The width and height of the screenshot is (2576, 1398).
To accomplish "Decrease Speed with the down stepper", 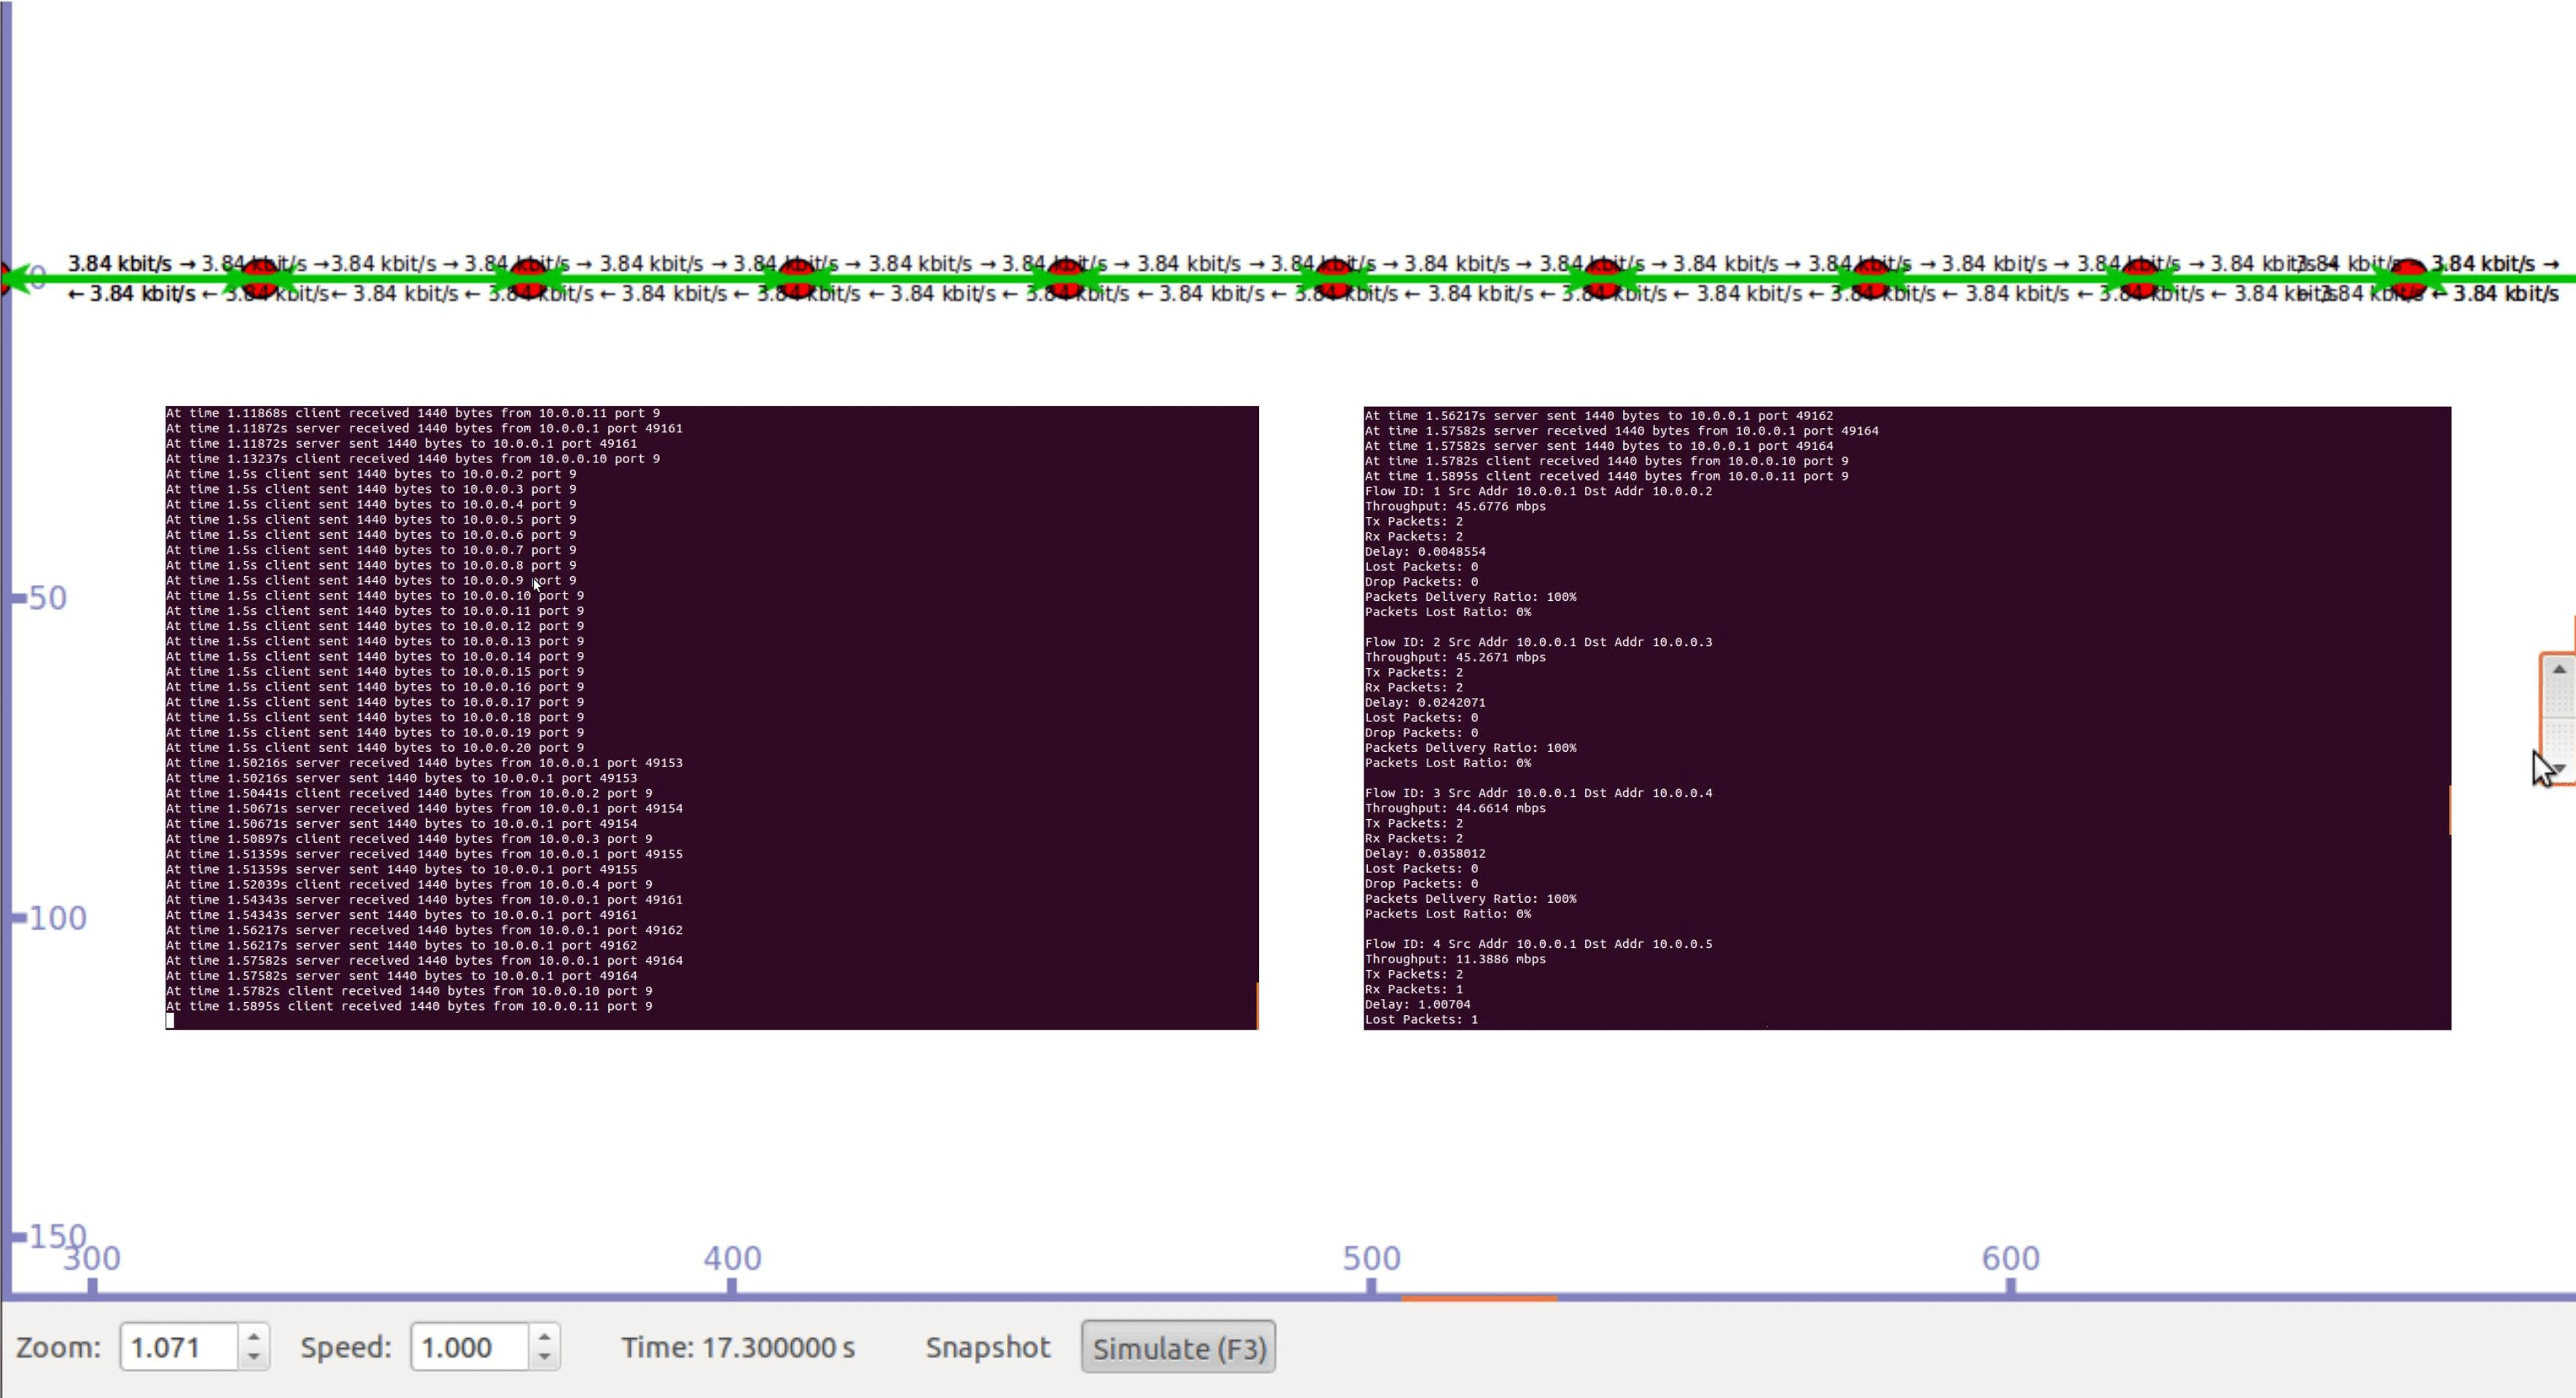I will (x=544, y=1357).
